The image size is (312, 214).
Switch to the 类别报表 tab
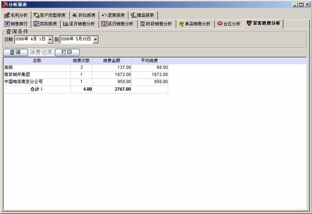click(x=45, y=24)
